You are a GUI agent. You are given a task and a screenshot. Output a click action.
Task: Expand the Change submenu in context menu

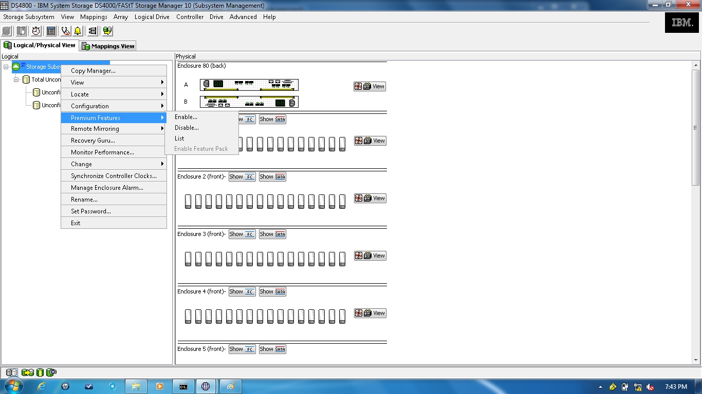(114, 164)
